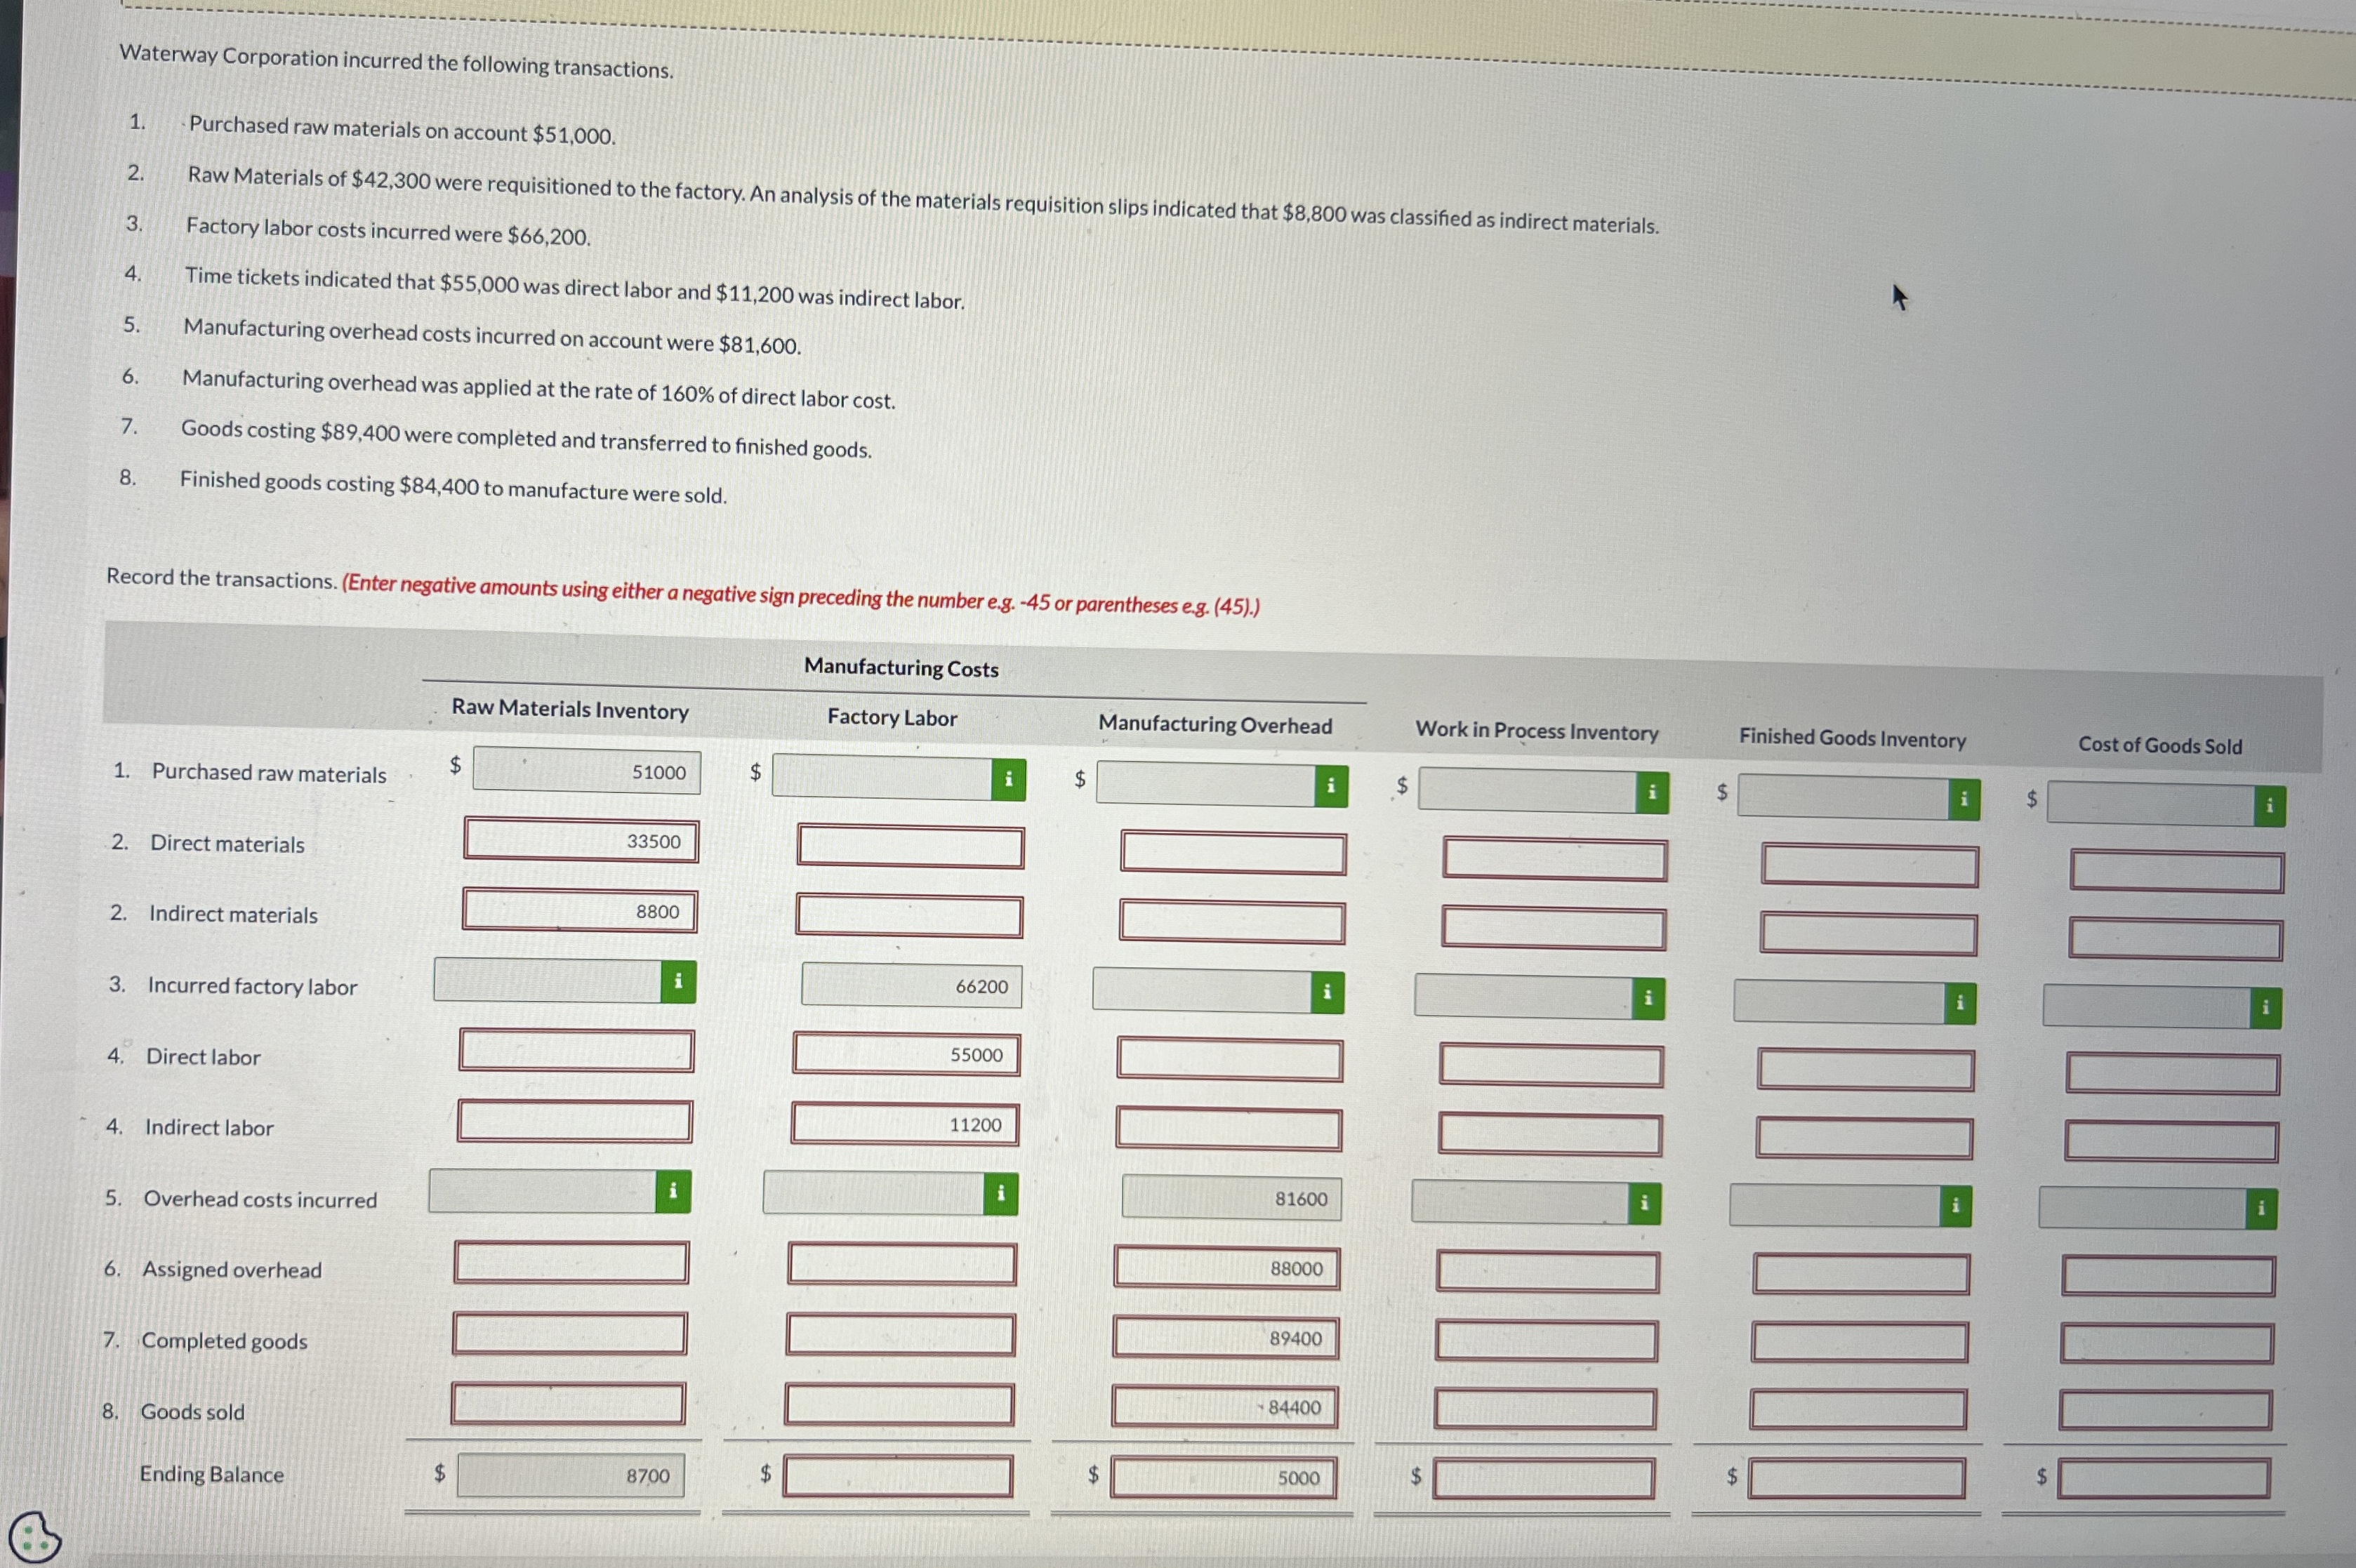
Task: Click info icon in Purchased raw materials Factory Labor cell
Action: (x=1008, y=779)
